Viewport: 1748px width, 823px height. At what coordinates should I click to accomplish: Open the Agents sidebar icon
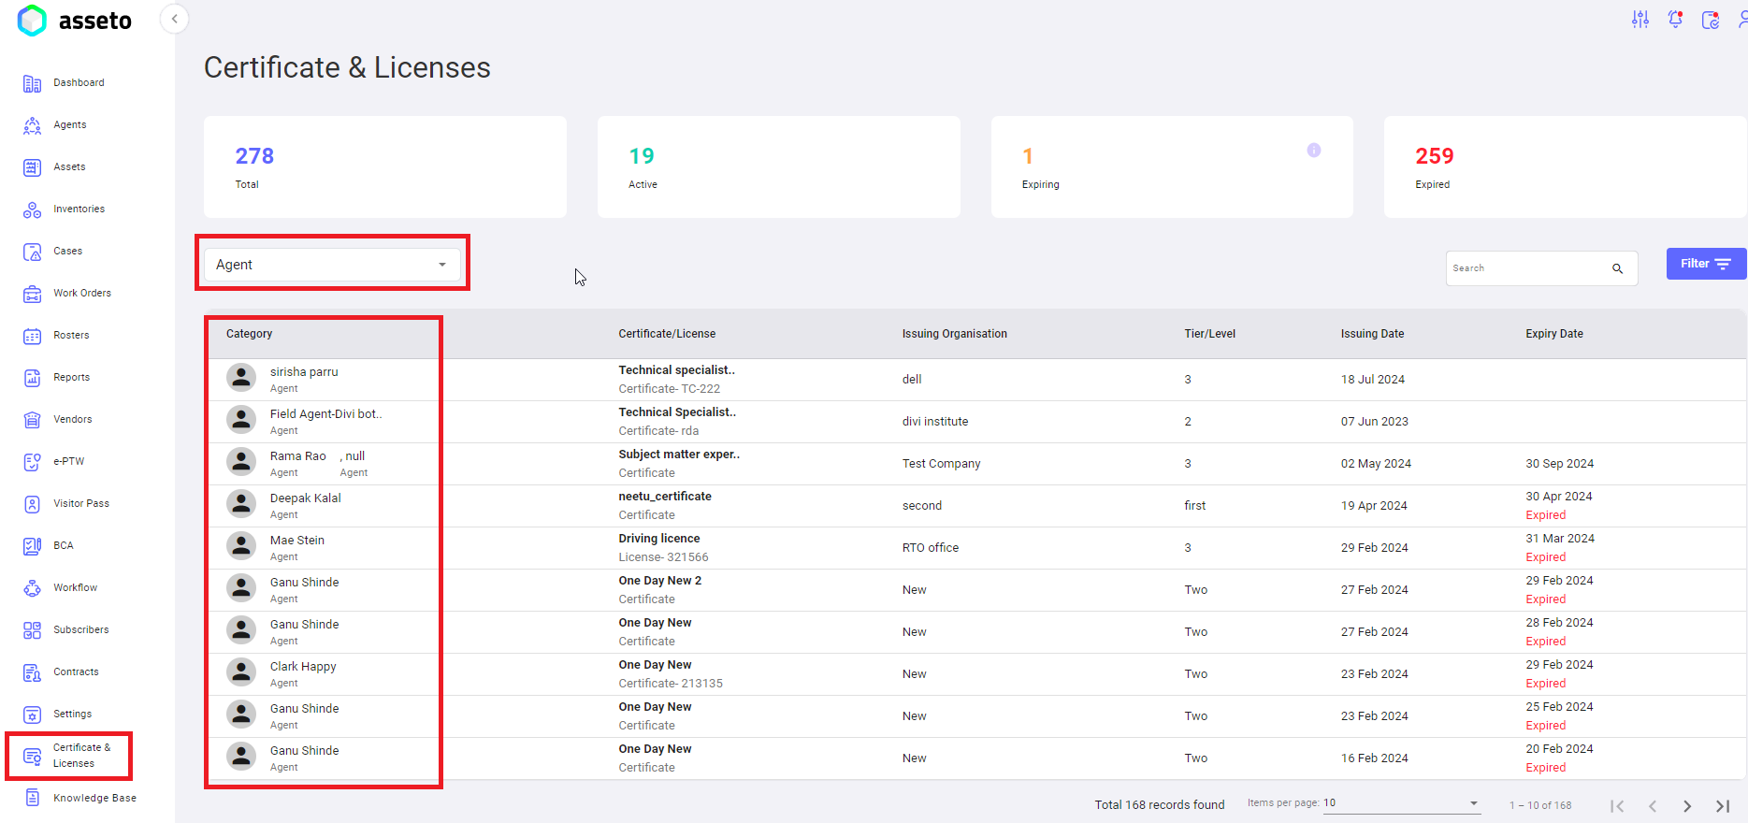click(32, 125)
